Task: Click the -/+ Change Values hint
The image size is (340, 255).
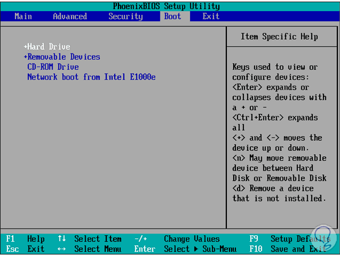Action: tap(177, 239)
